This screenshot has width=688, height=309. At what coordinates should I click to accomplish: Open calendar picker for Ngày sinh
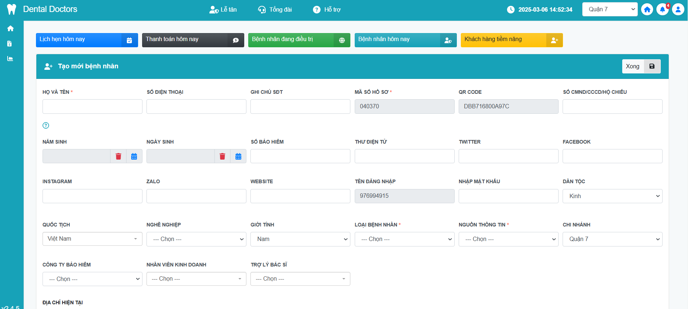coord(238,156)
